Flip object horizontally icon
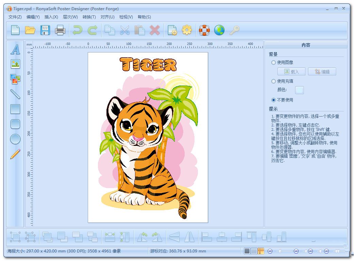This screenshot has height=261, width=354. (189, 237)
